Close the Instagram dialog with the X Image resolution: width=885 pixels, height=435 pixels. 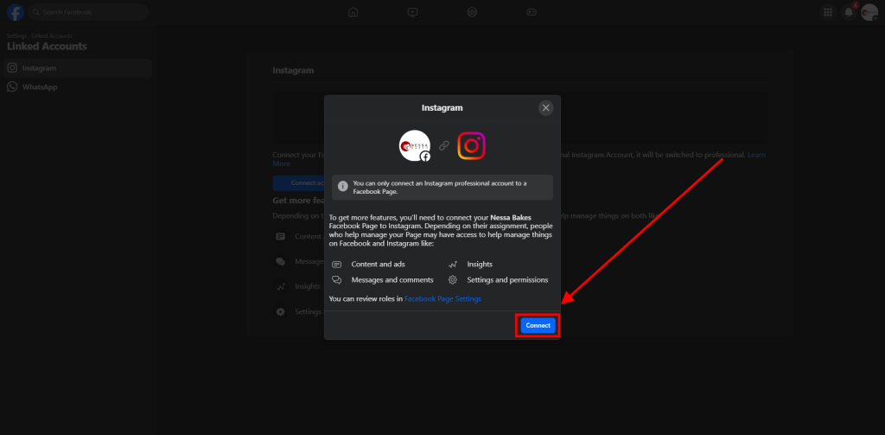pos(545,108)
